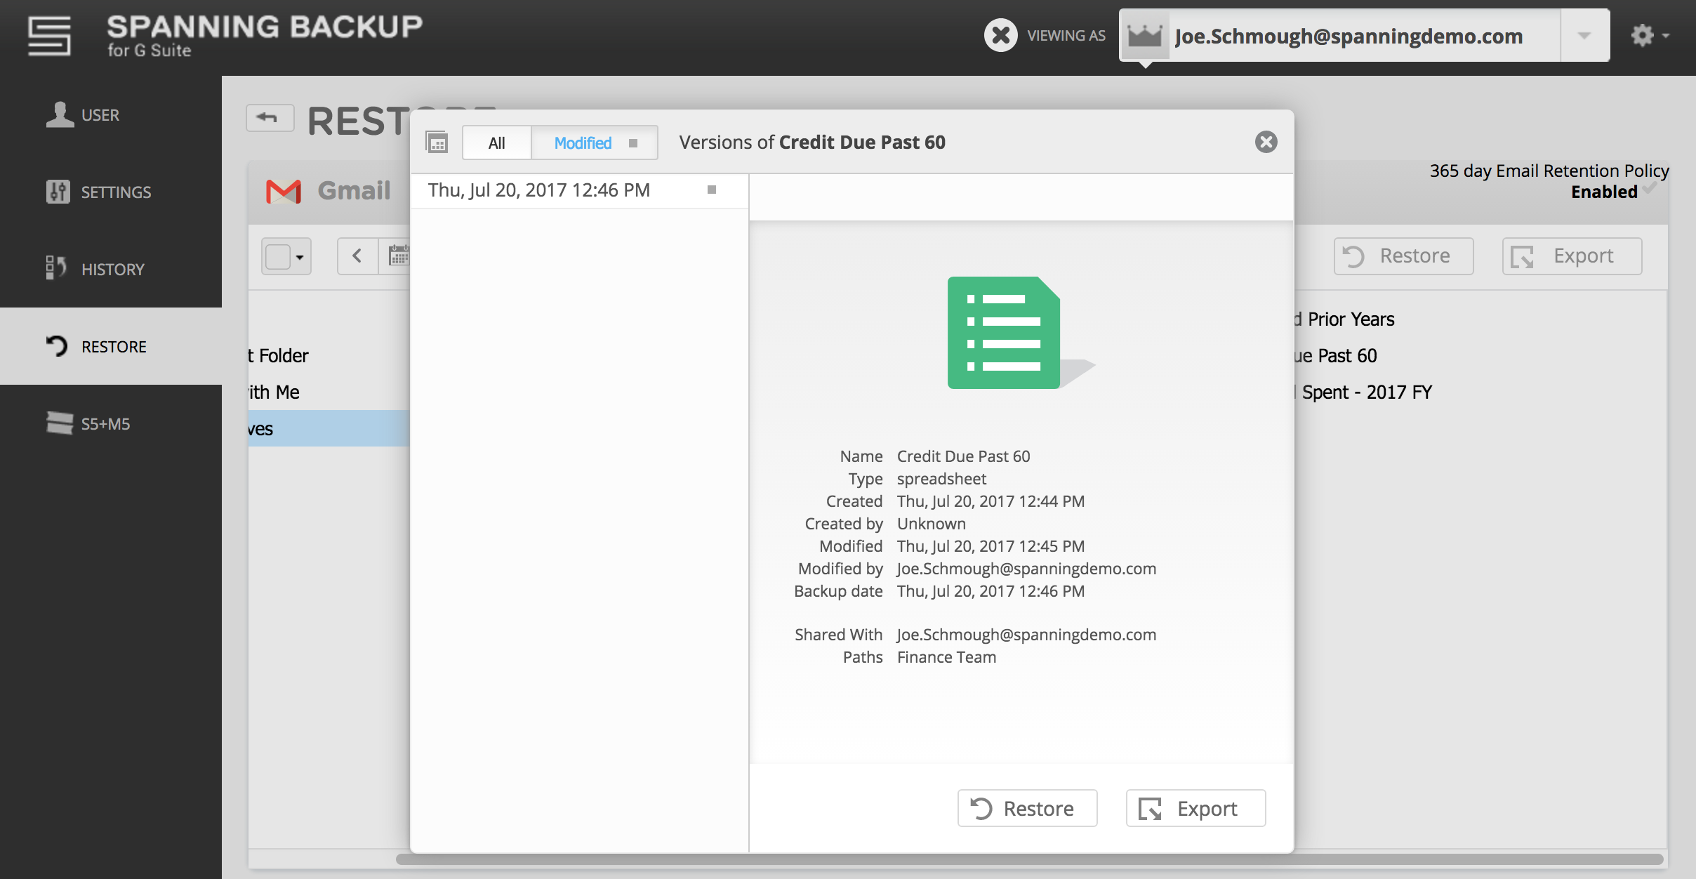This screenshot has width=1696, height=879.
Task: Click the background Restore button
Action: [1403, 256]
